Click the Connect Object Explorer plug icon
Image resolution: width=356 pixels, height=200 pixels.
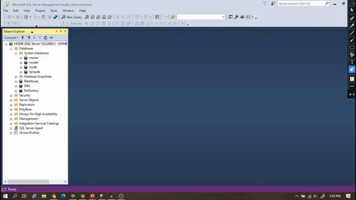(x=22, y=38)
